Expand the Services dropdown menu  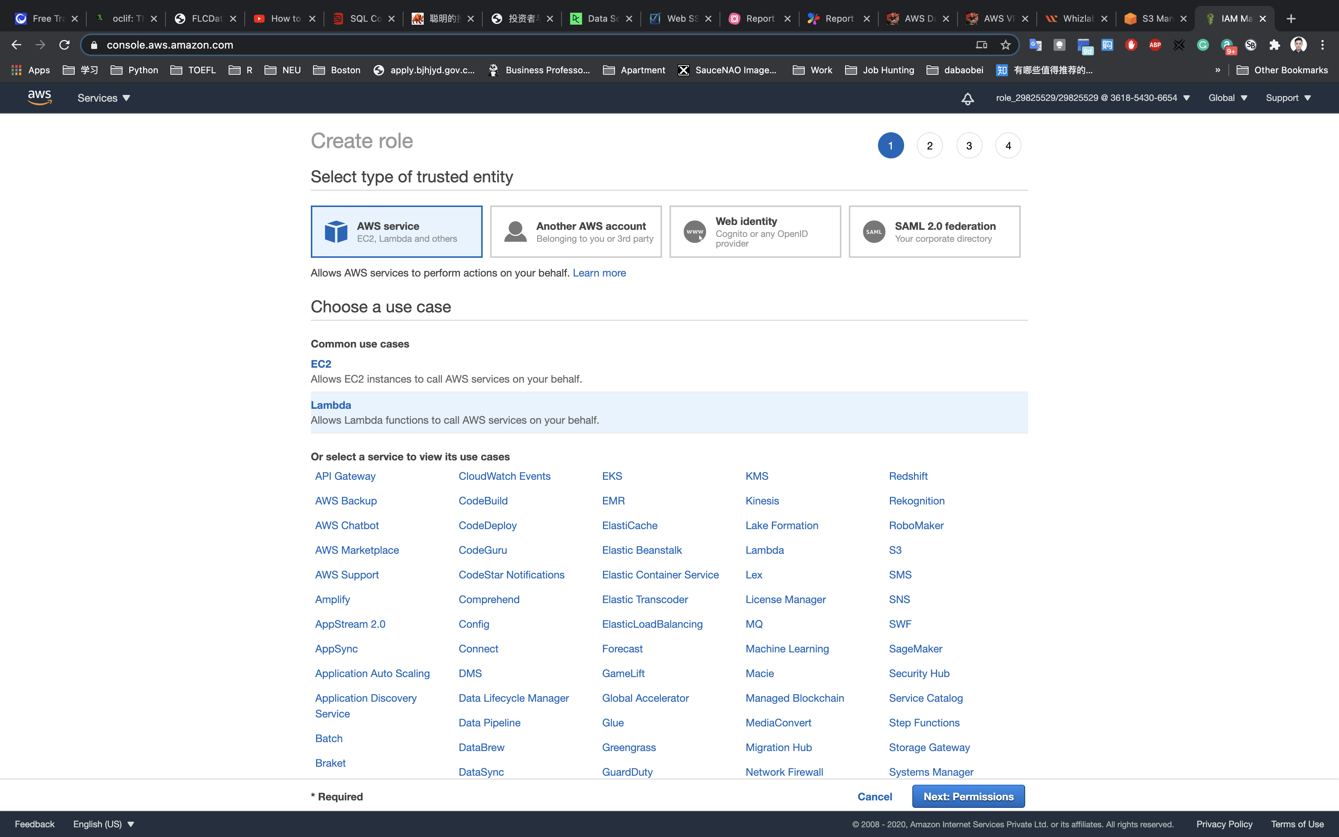[x=103, y=98]
